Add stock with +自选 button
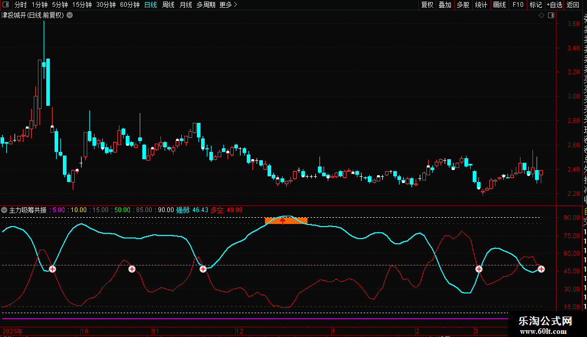The width and height of the screenshot is (587, 337). coord(554,5)
